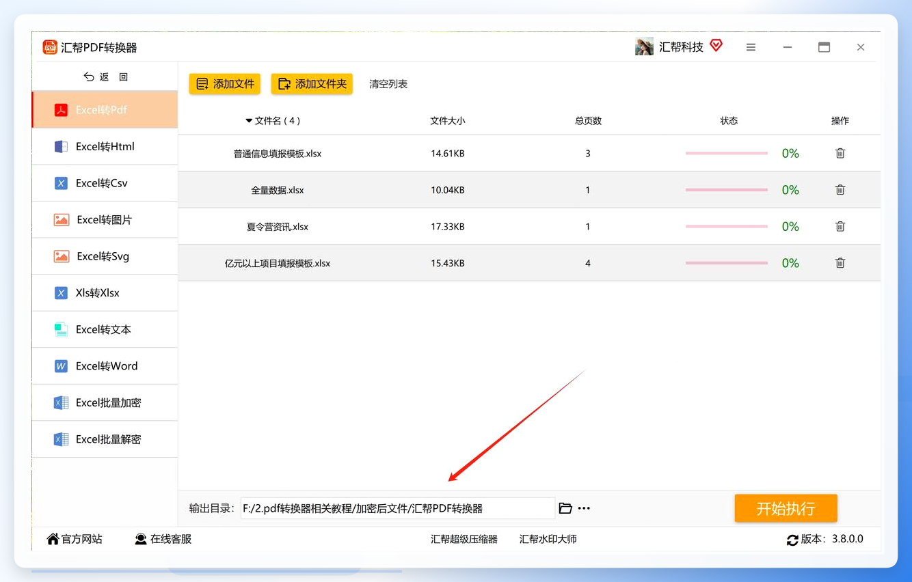Viewport: 912px width, 582px height.
Task: Choose Excel转图片 in the sidebar
Action: tap(105, 219)
